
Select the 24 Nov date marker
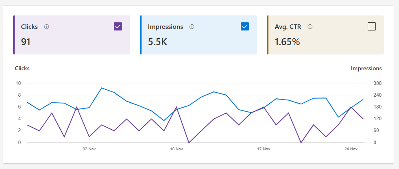click(x=351, y=149)
